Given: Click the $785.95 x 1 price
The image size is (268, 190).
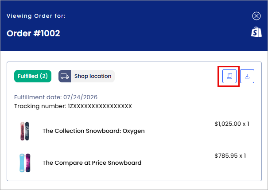Looking at the screenshot, I should (230, 155).
